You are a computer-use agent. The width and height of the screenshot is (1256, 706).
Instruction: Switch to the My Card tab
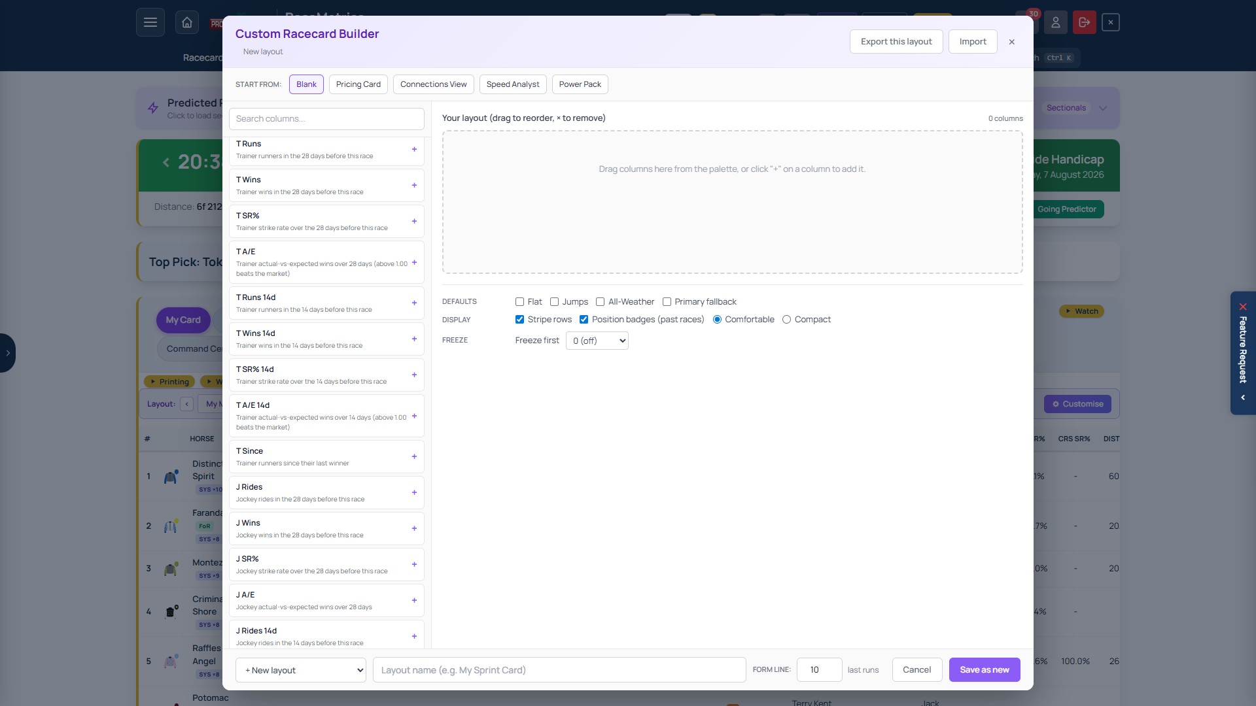coord(183,320)
